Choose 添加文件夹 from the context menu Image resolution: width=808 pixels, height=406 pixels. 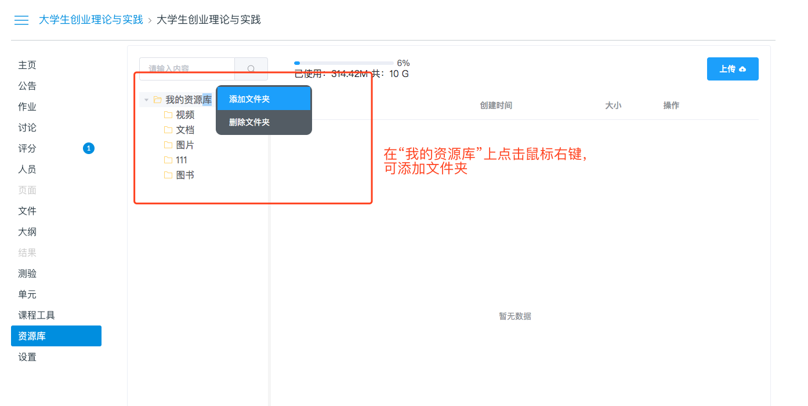pyautogui.click(x=264, y=99)
